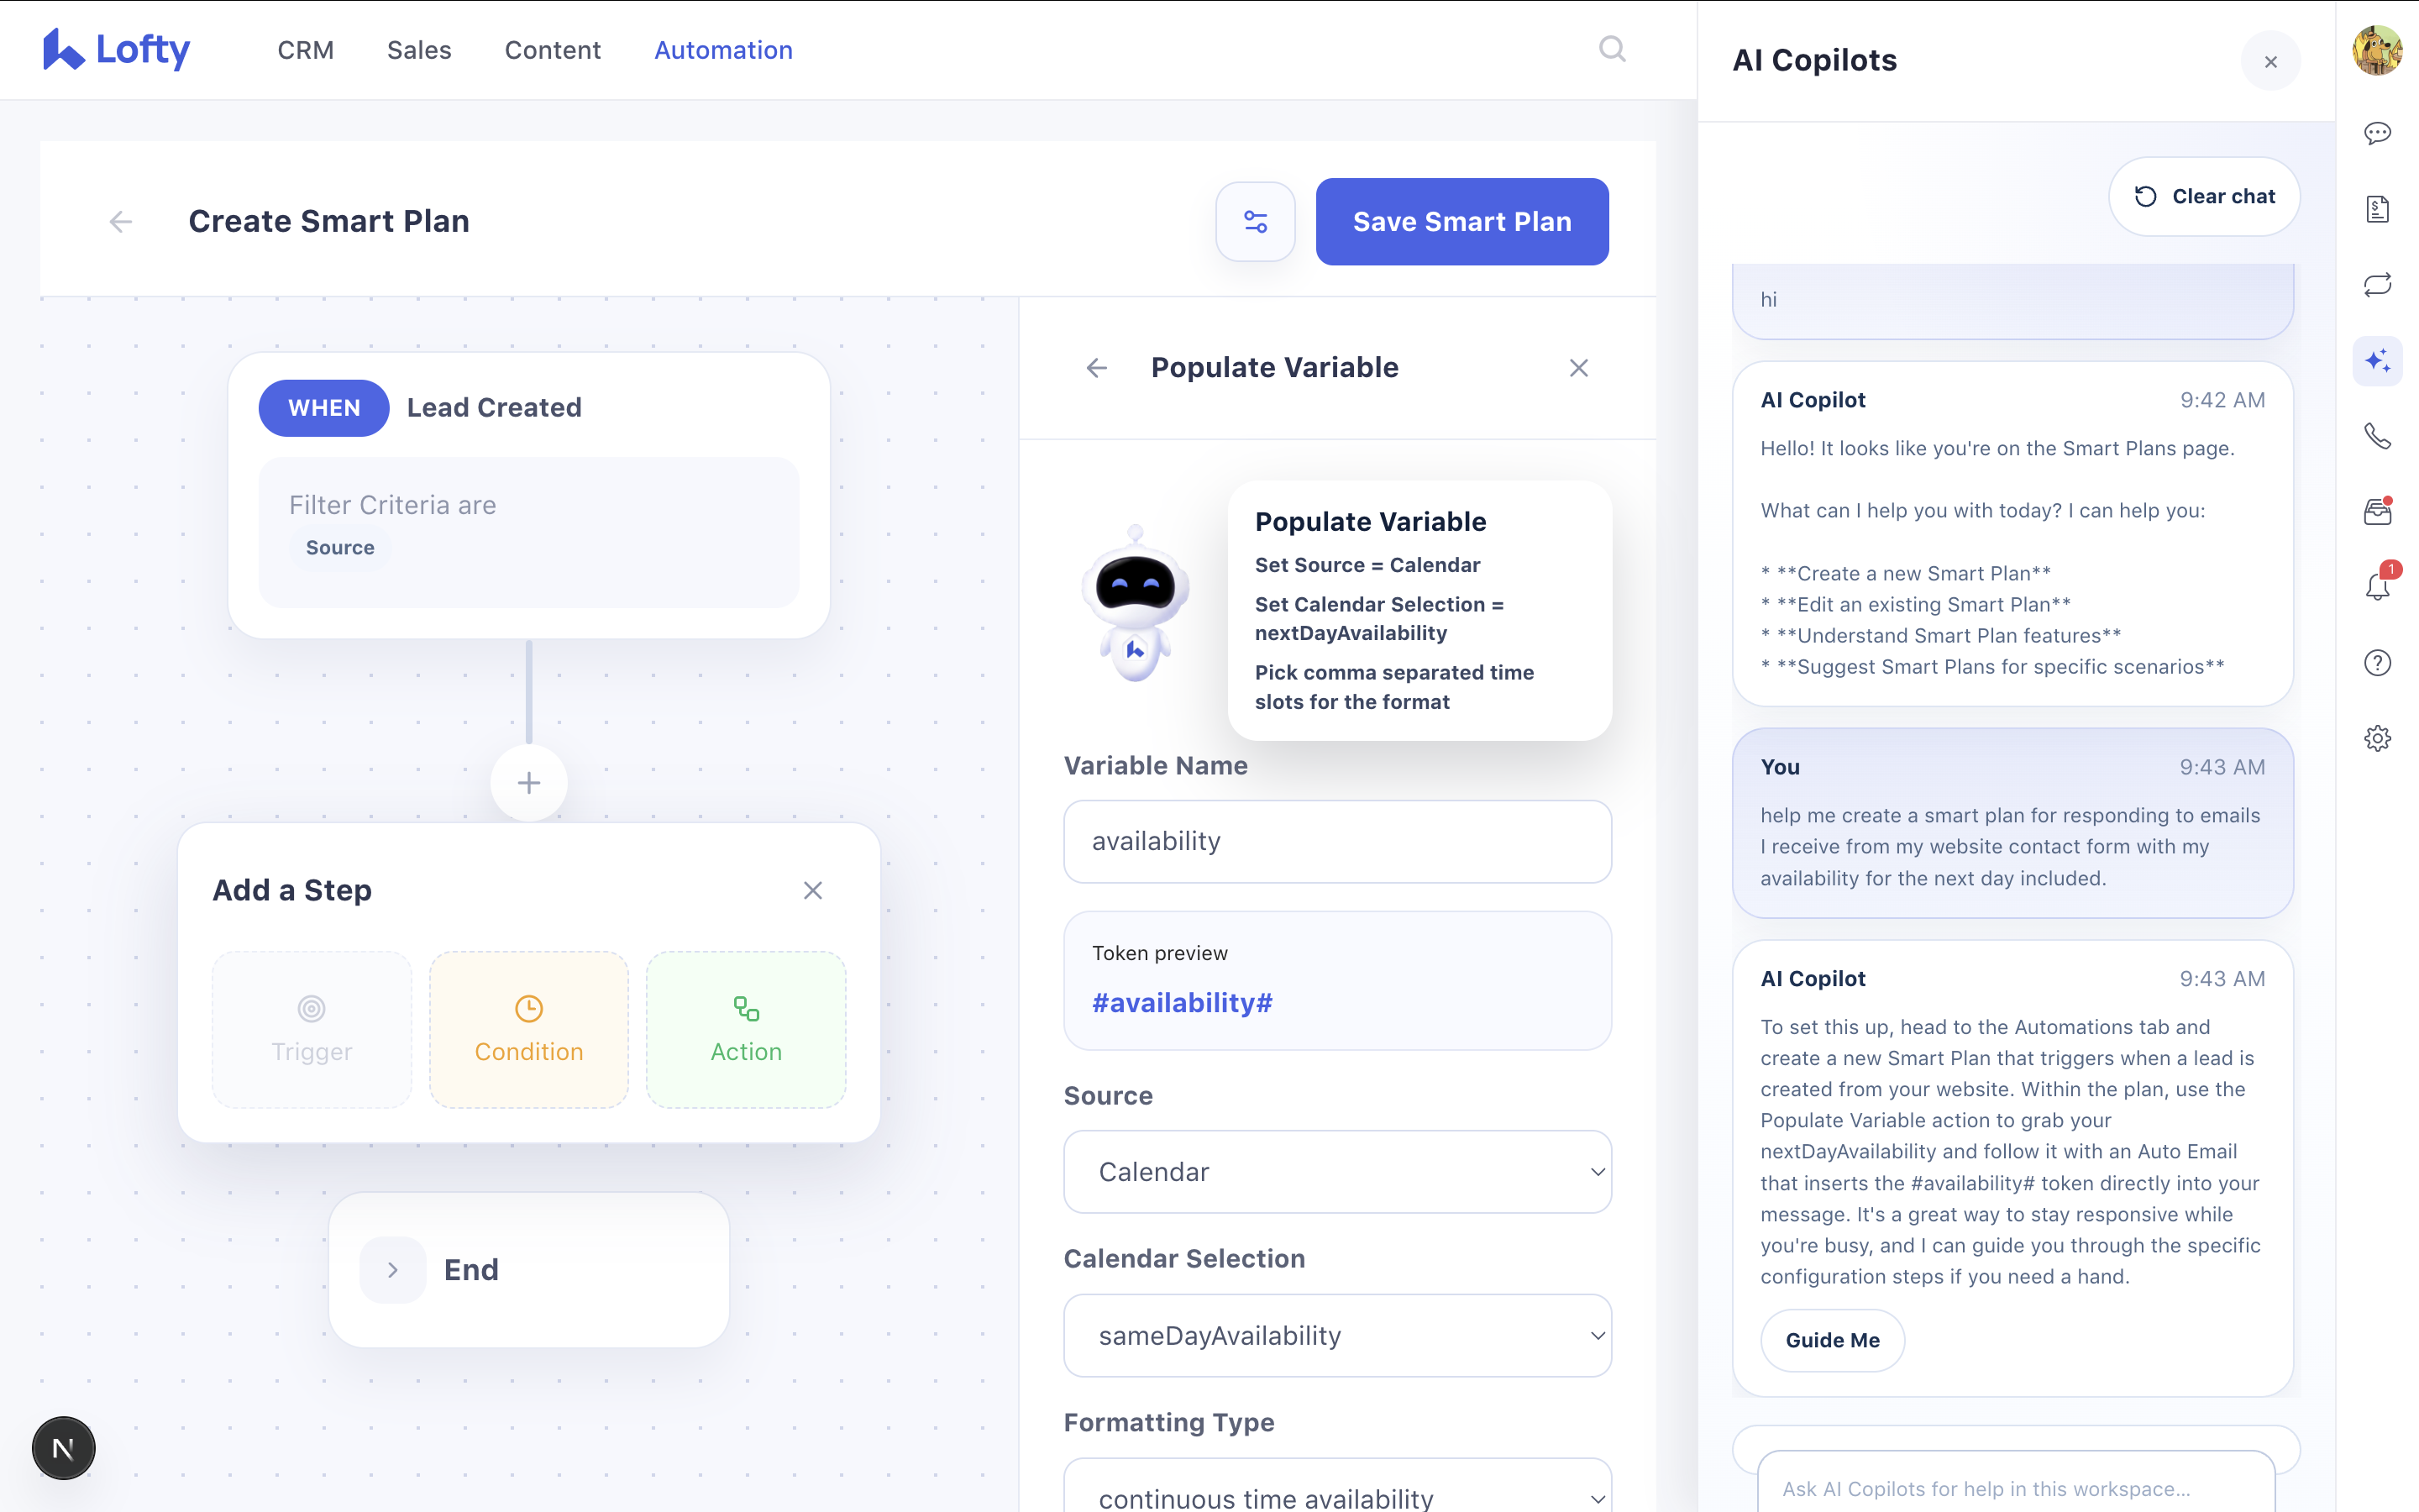Click the plus add-step node
The width and height of the screenshot is (2419, 1512).
[529, 783]
